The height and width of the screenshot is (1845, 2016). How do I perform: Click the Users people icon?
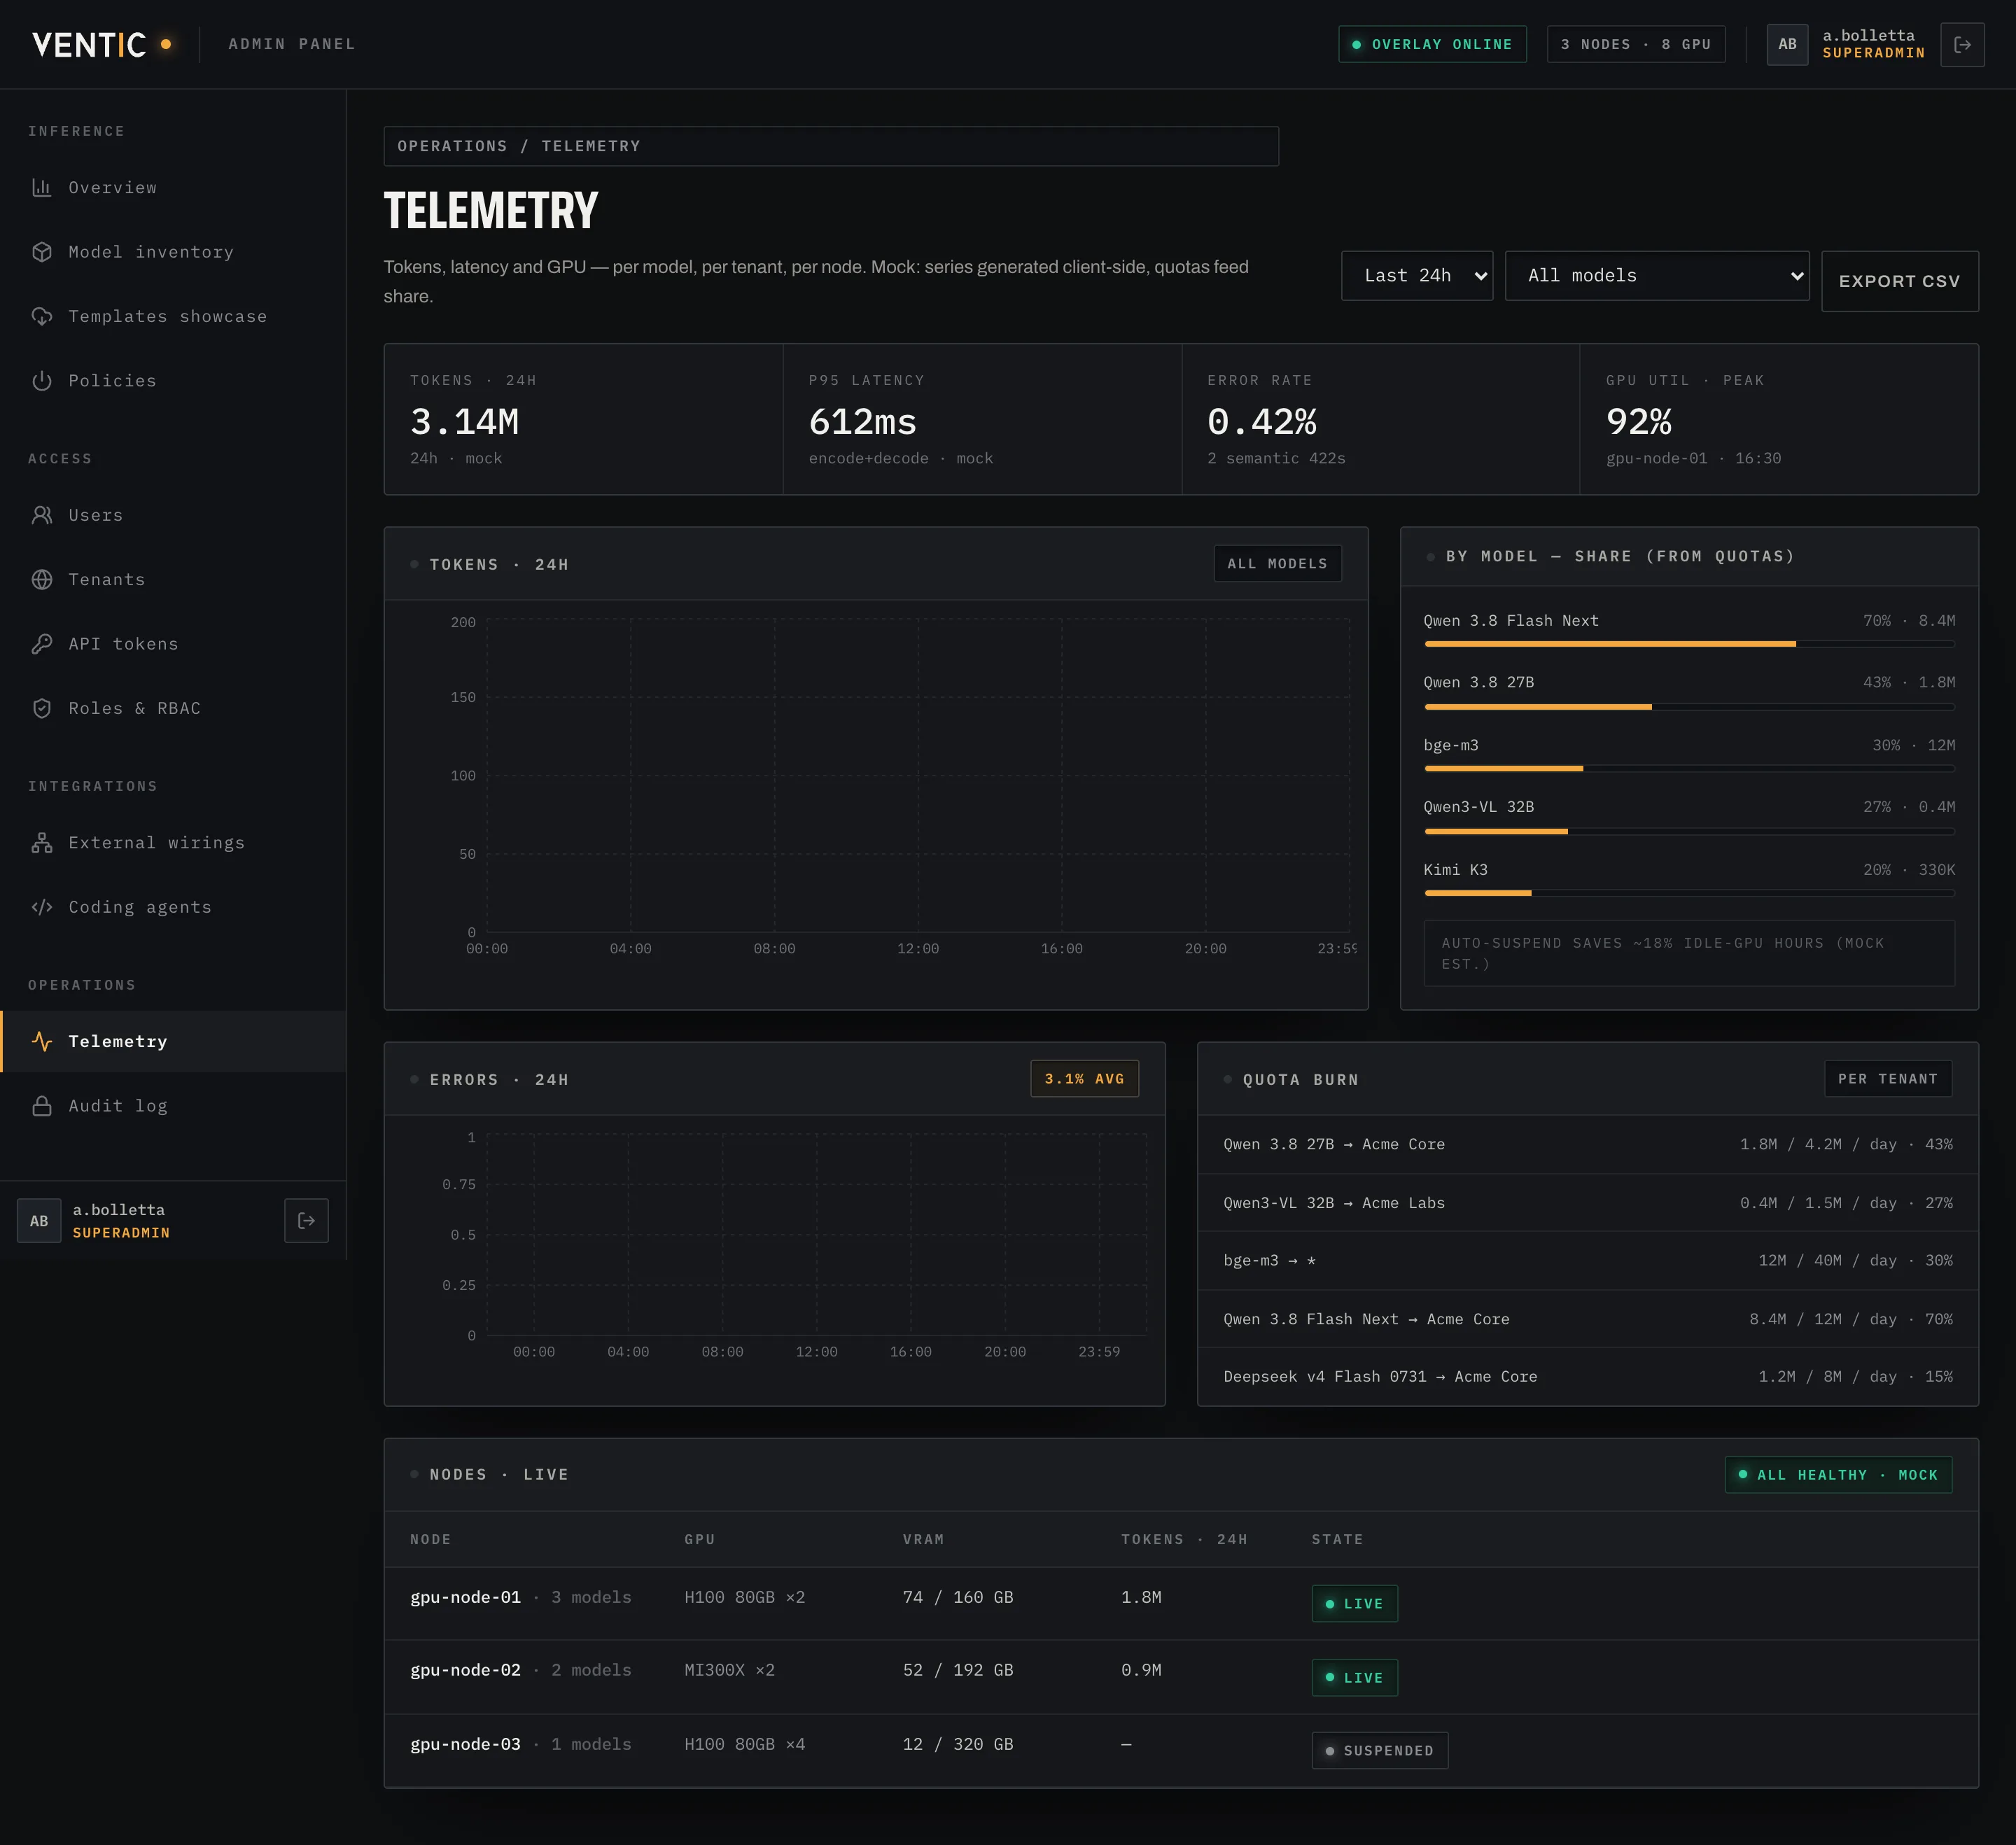(x=42, y=515)
